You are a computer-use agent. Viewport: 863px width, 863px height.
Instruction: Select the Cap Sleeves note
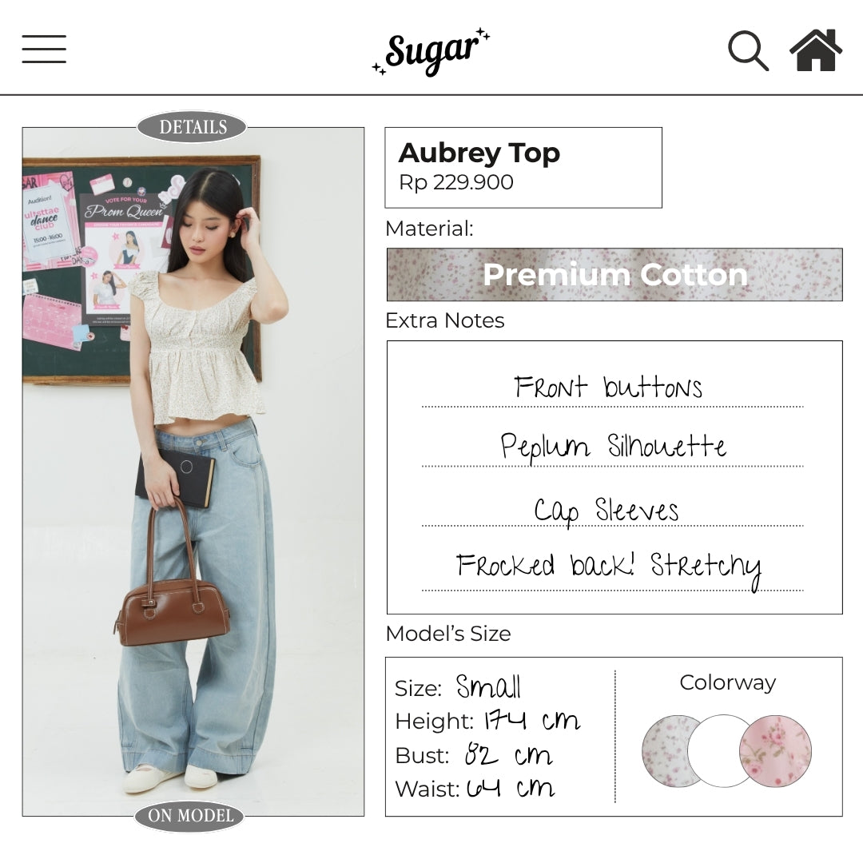[606, 510]
